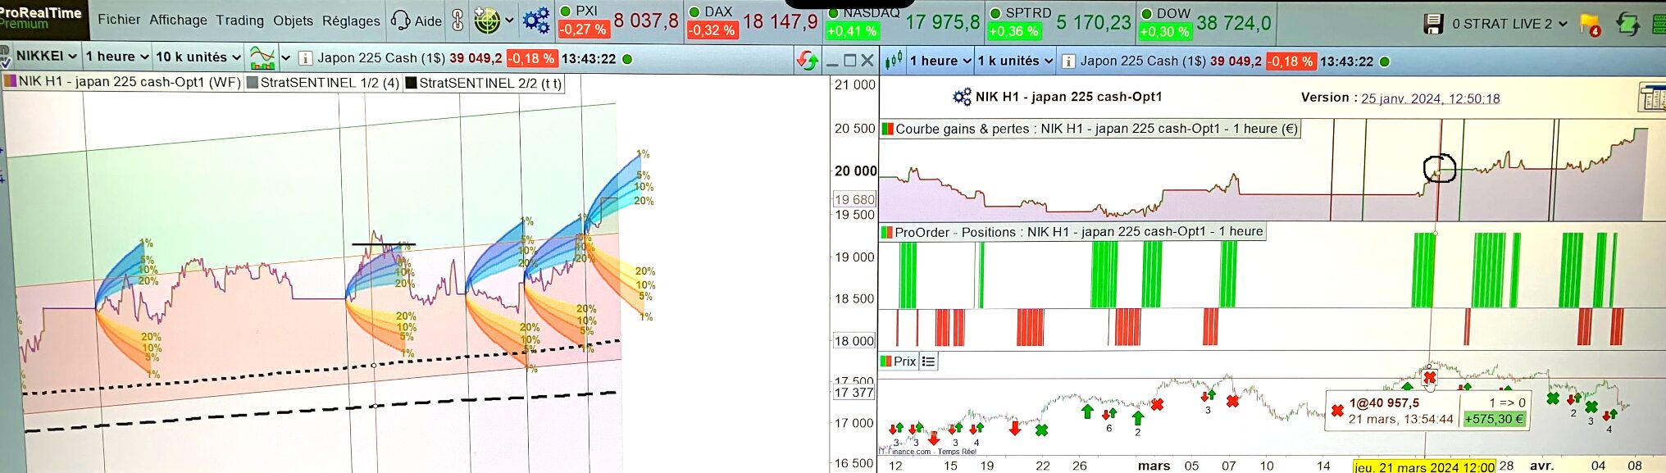
Task: Open the Affichage menu
Action: click(x=178, y=20)
